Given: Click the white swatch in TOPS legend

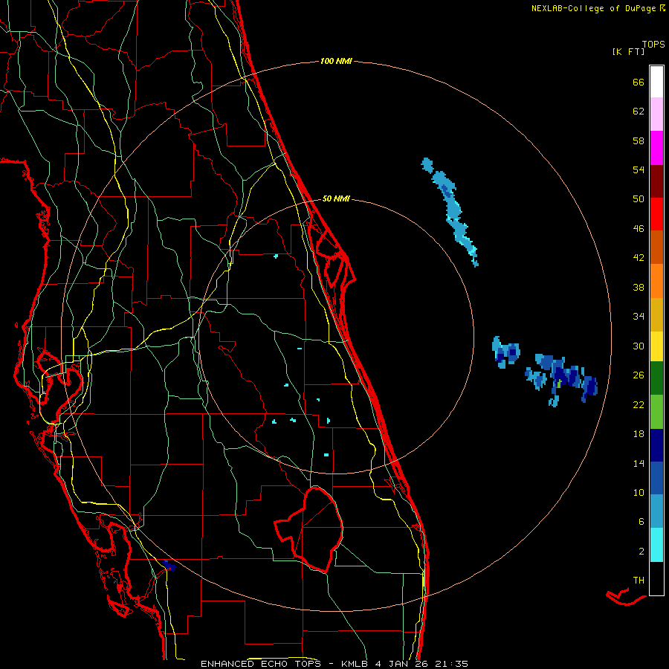Looking at the screenshot, I should (656, 82).
